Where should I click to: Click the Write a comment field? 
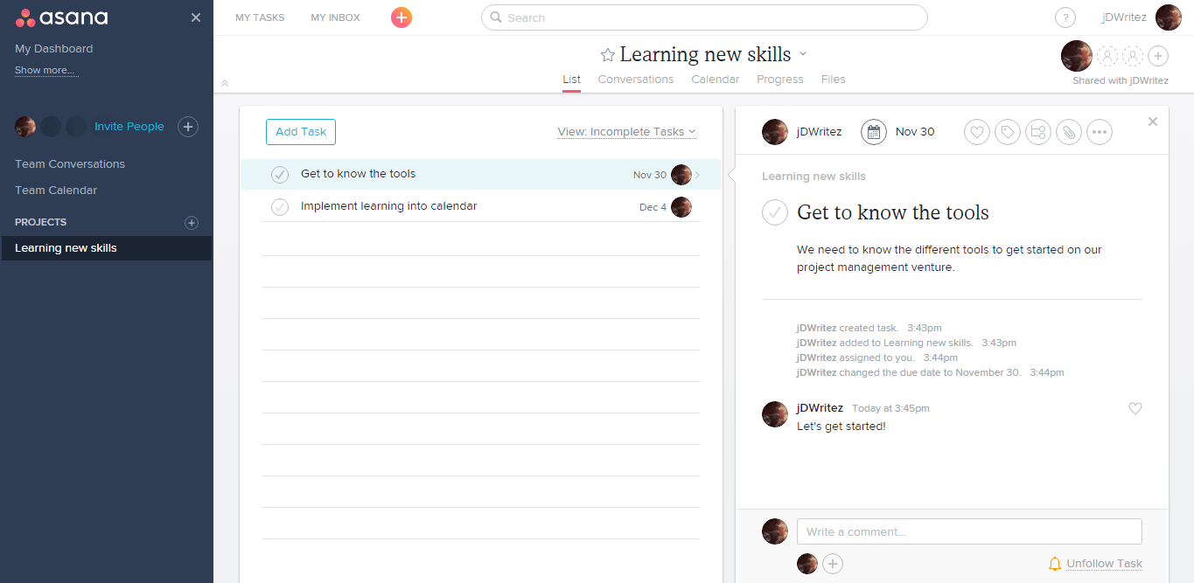point(969,531)
